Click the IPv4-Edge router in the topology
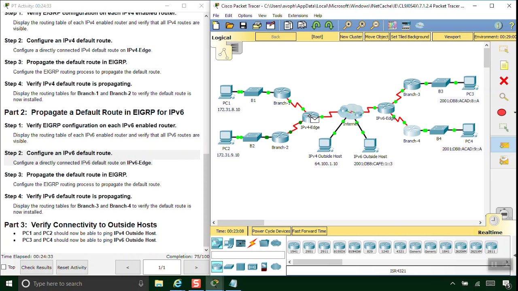 [310, 118]
